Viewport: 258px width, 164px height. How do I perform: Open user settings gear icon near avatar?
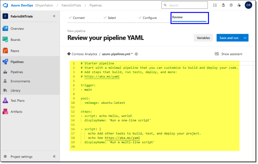tap(239, 5)
